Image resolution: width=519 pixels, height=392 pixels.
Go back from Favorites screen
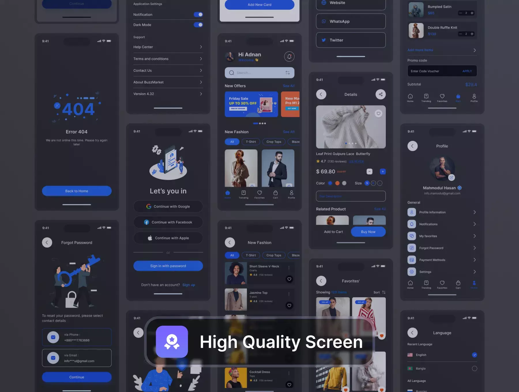321,281
